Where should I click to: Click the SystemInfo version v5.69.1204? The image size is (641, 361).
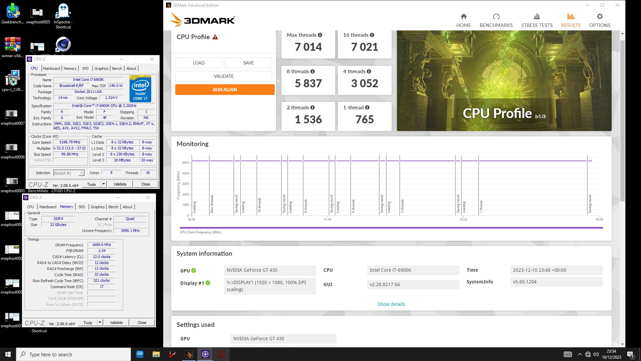tap(556, 282)
